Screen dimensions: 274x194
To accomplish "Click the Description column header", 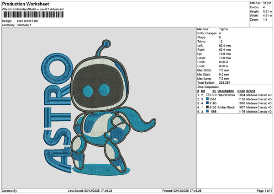I will (x=226, y=91).
